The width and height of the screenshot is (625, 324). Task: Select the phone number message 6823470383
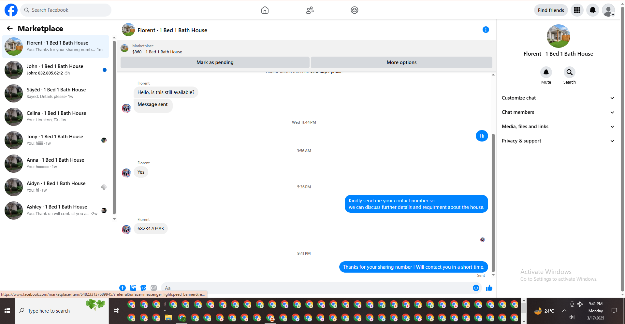click(x=151, y=229)
